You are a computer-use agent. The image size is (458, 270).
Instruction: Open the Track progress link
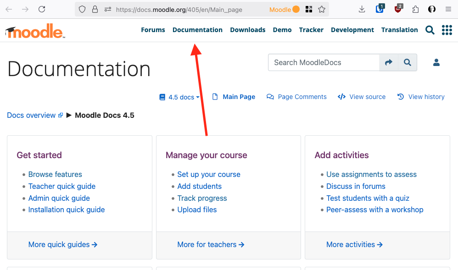[202, 198]
